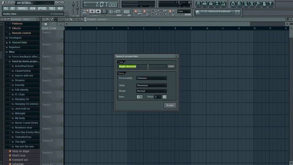Open the OPTIONS menu

tap(42, 8)
